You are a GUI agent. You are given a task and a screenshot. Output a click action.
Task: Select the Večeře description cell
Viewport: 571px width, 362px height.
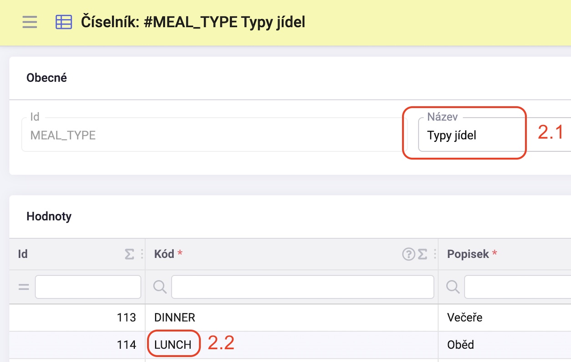point(505,318)
